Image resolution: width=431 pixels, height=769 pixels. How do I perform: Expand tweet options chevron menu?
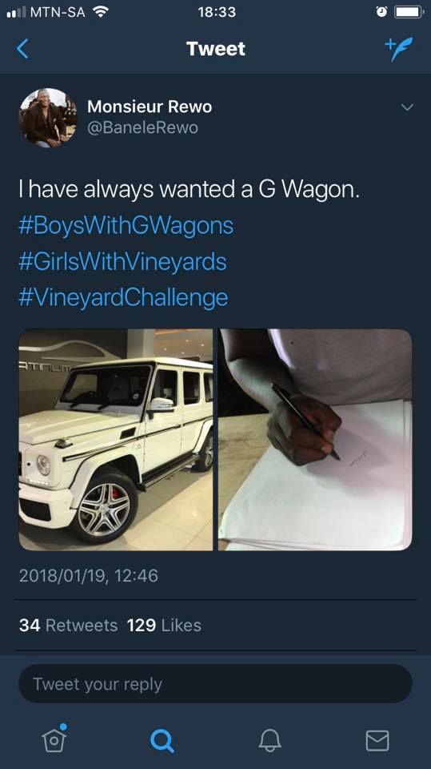click(x=407, y=107)
